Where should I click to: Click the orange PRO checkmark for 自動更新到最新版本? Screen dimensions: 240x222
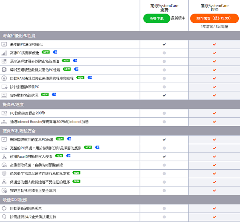(214, 208)
